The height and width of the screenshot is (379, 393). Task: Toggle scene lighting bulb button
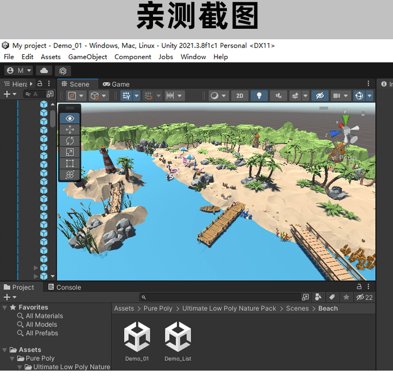259,96
